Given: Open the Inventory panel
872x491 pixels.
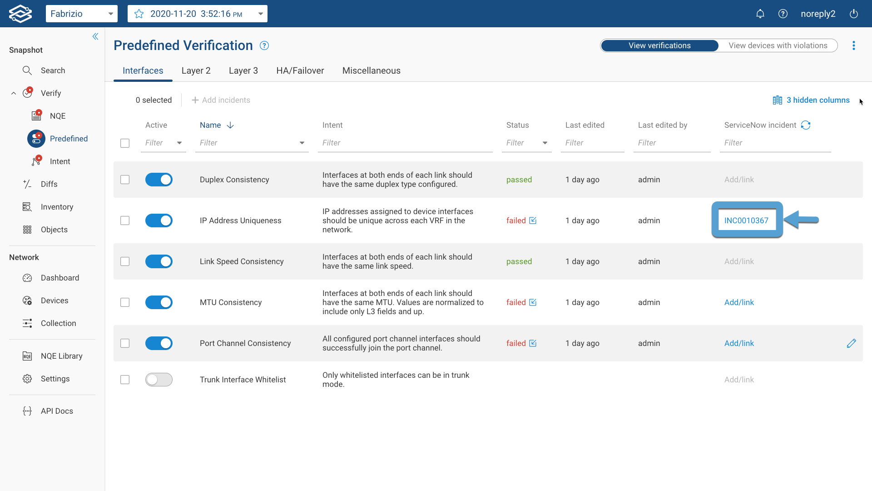Looking at the screenshot, I should [57, 207].
